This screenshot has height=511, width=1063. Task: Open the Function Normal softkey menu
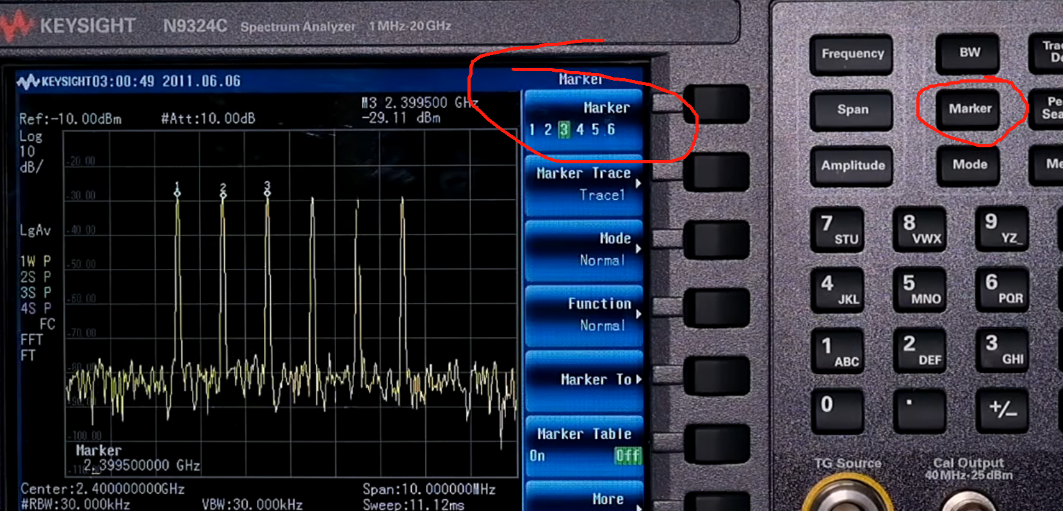[x=583, y=315]
